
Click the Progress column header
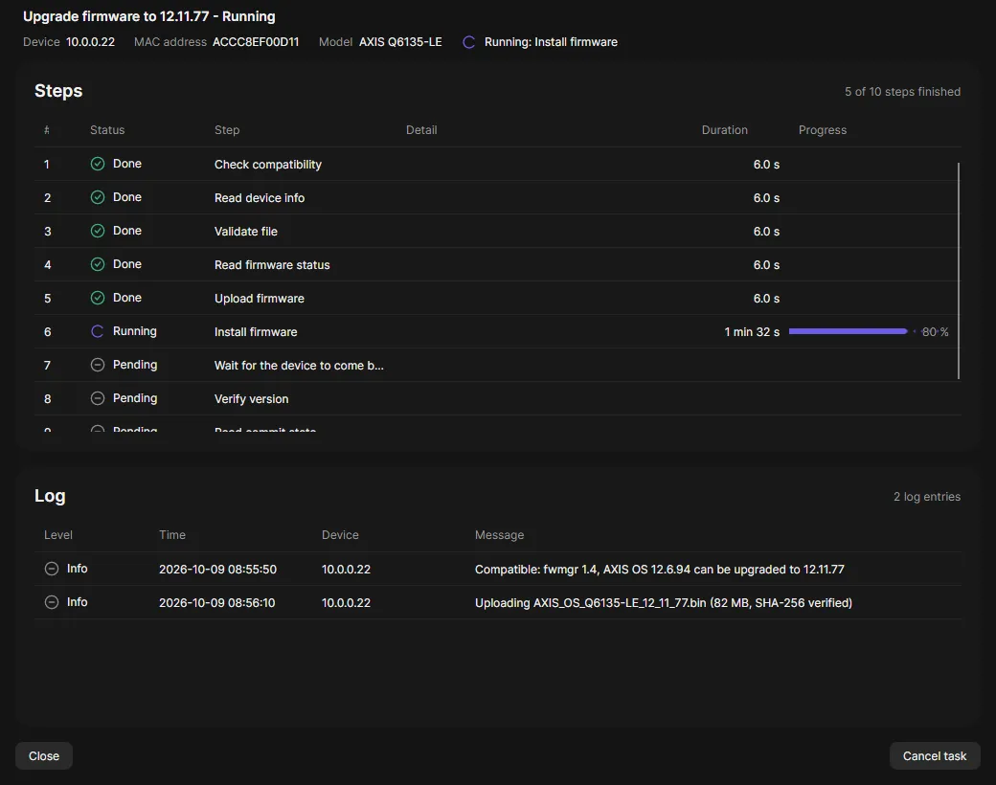click(x=822, y=129)
